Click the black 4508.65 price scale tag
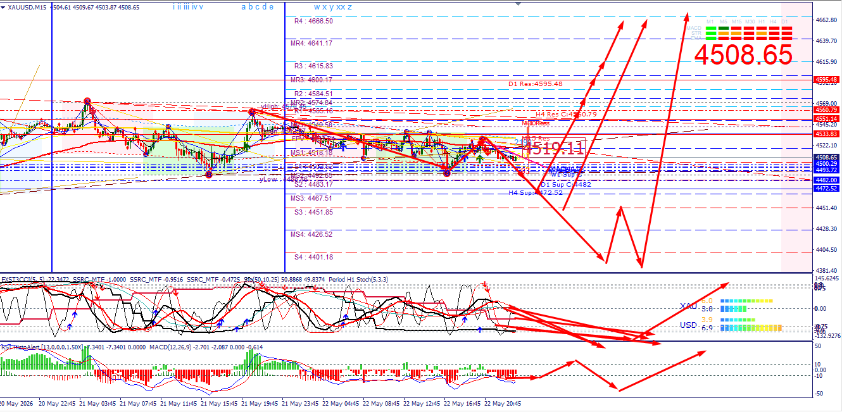This screenshot has width=842, height=412. 827,158
